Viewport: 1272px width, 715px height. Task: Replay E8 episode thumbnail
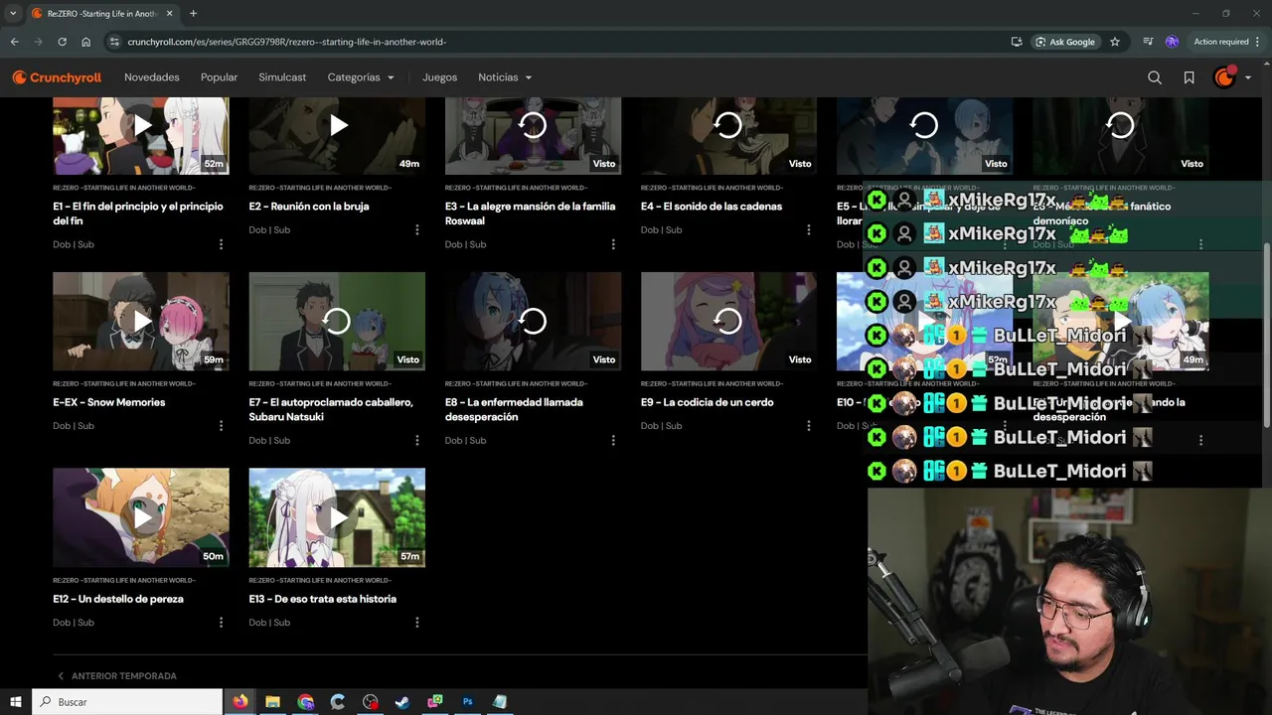(x=533, y=322)
